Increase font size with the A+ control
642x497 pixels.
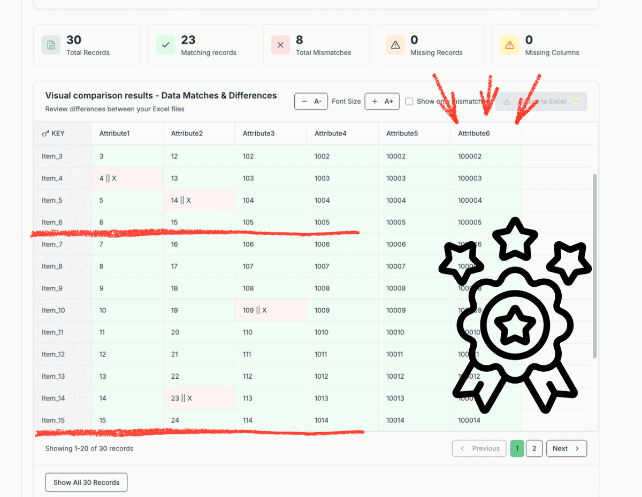click(x=382, y=101)
